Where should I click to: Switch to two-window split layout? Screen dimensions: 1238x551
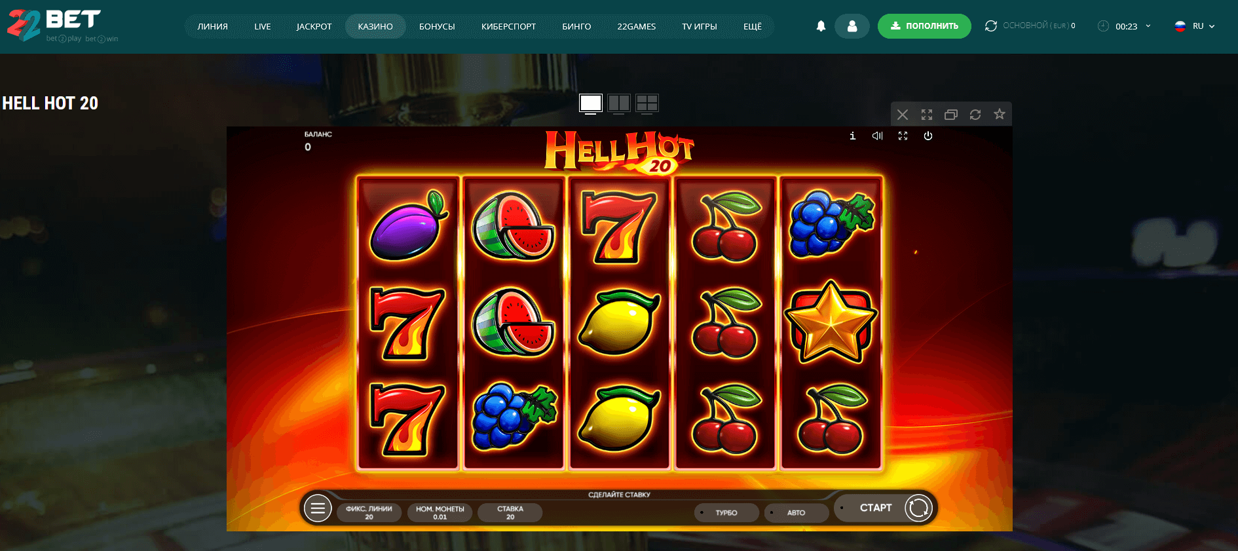point(618,103)
